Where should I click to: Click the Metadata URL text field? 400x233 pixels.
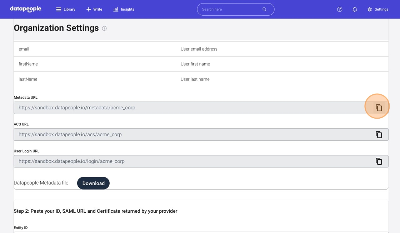pyautogui.click(x=189, y=108)
